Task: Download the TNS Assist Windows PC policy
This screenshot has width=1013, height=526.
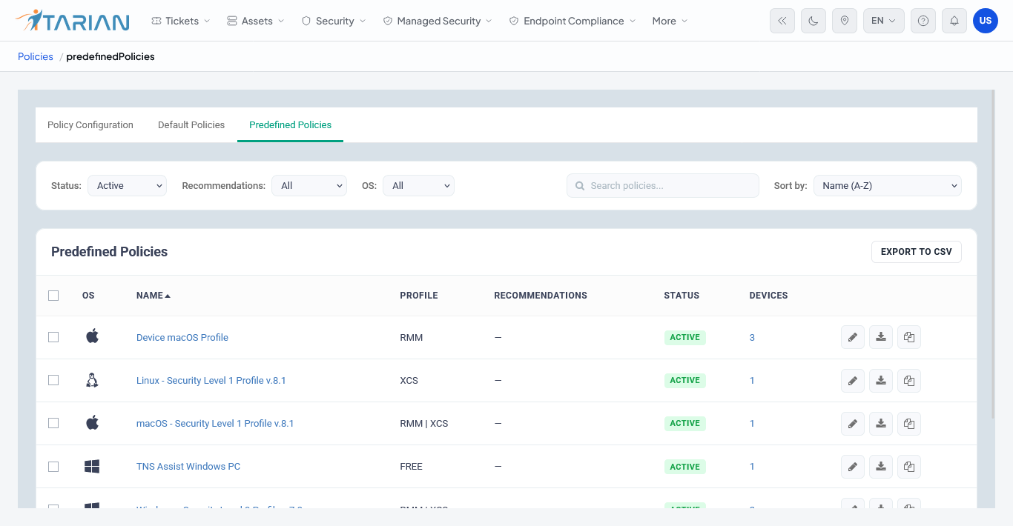Action: click(x=881, y=467)
